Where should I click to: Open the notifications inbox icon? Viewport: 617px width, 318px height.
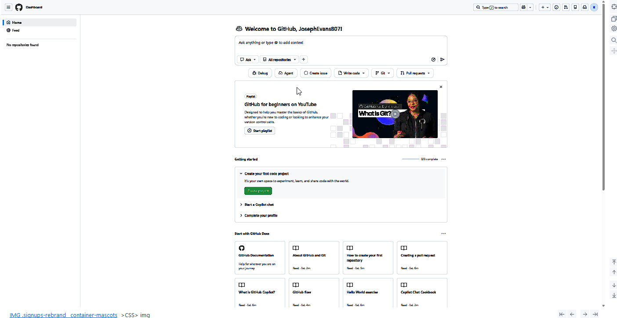pyautogui.click(x=584, y=7)
